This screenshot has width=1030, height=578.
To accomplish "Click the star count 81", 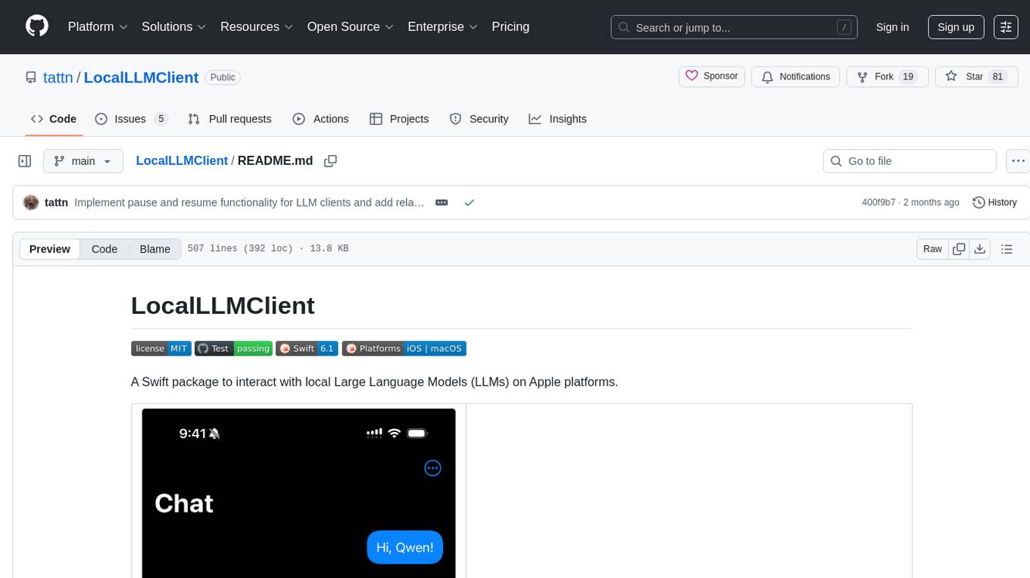I will [997, 76].
